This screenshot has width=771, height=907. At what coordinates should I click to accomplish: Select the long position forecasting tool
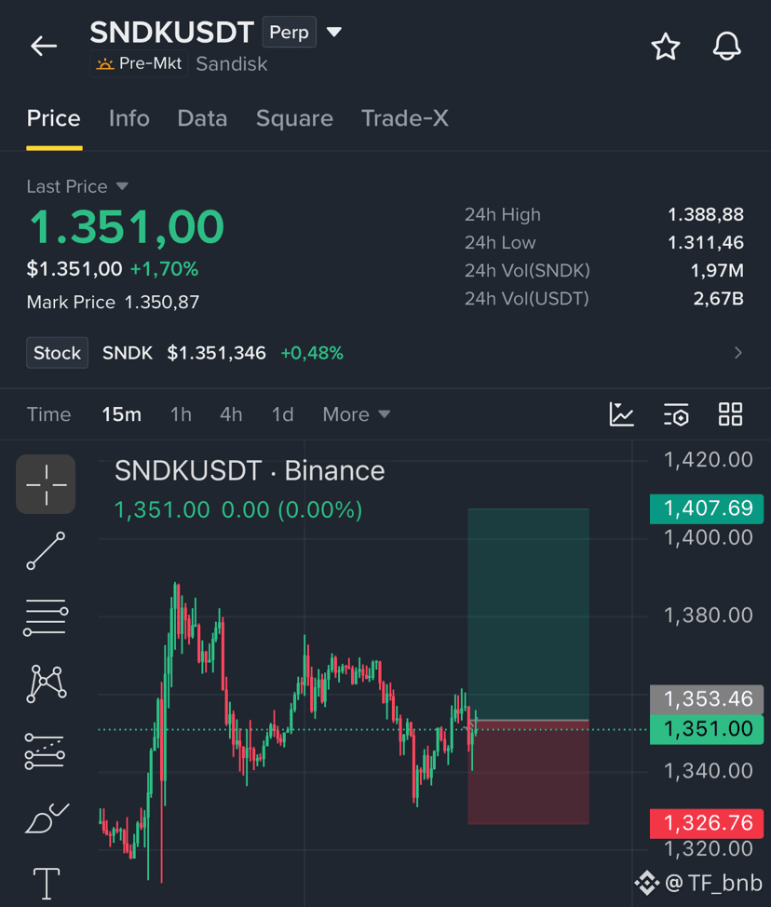(x=45, y=751)
